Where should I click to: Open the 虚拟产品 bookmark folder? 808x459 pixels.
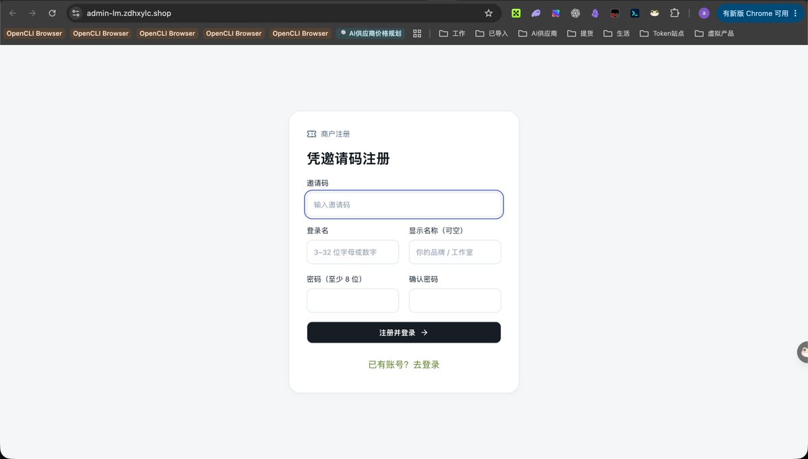[714, 34]
